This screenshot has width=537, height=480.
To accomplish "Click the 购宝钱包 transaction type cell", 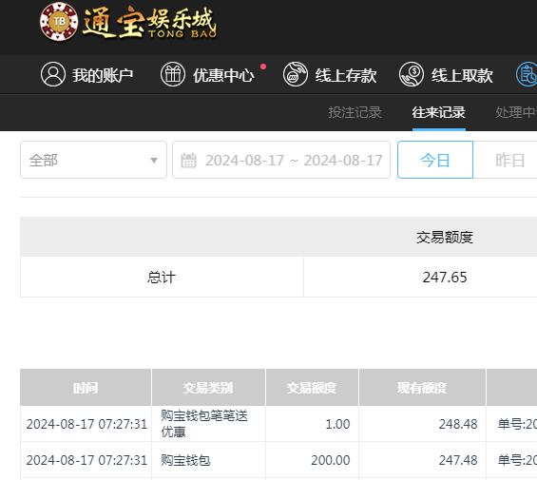I will tap(208, 460).
